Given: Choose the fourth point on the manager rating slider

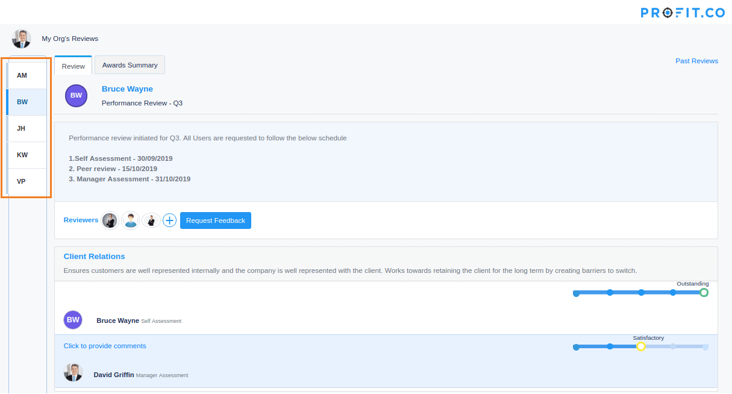Looking at the screenshot, I should pyautogui.click(x=673, y=346).
